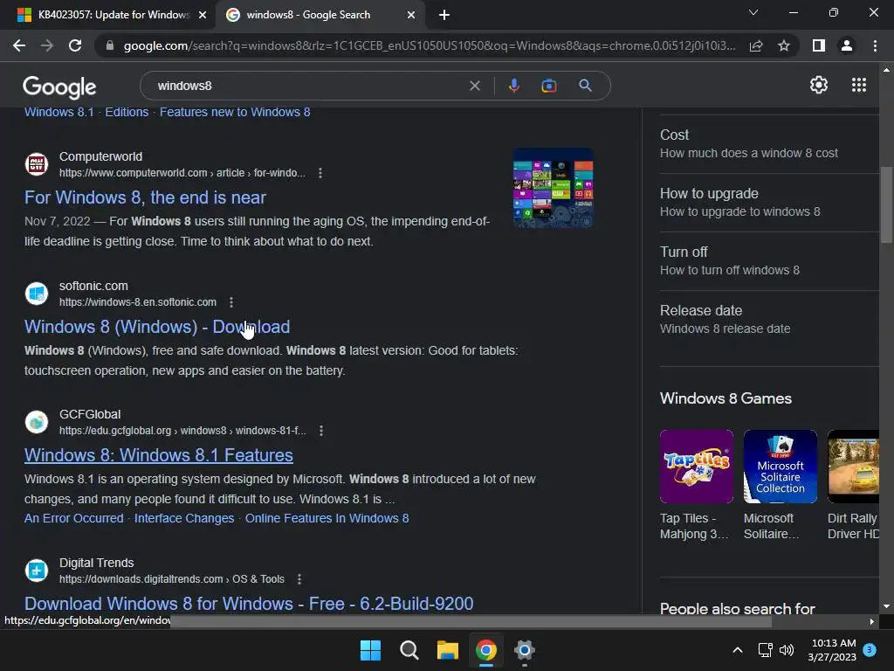Select the 'Cost' suggestion in side panel
The width and height of the screenshot is (894, 671).
[x=769, y=144]
